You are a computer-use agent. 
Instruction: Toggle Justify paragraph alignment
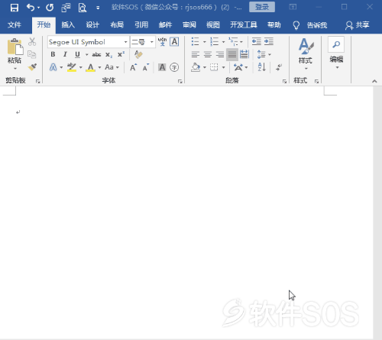click(x=232, y=54)
